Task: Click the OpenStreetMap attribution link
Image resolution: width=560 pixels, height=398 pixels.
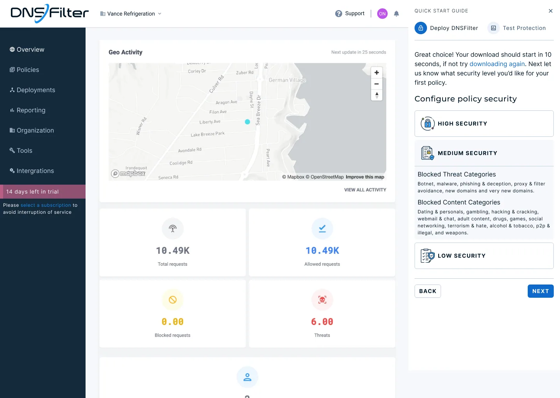Action: [325, 177]
